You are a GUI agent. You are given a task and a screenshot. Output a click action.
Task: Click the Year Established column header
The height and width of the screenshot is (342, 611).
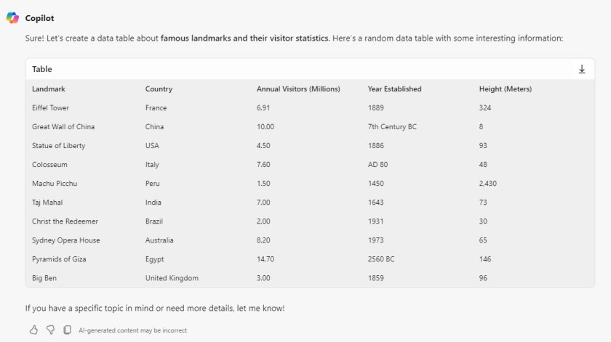[x=394, y=89]
